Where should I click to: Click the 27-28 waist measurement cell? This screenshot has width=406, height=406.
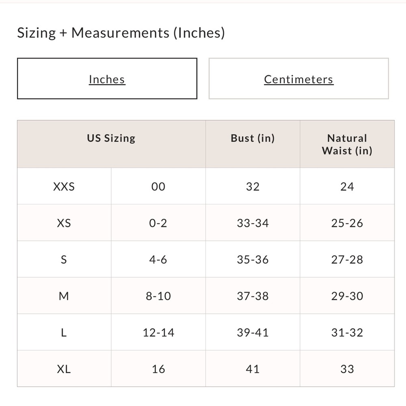[347, 259]
